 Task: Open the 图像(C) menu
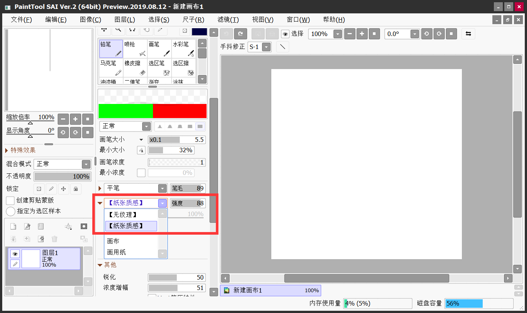[90, 20]
